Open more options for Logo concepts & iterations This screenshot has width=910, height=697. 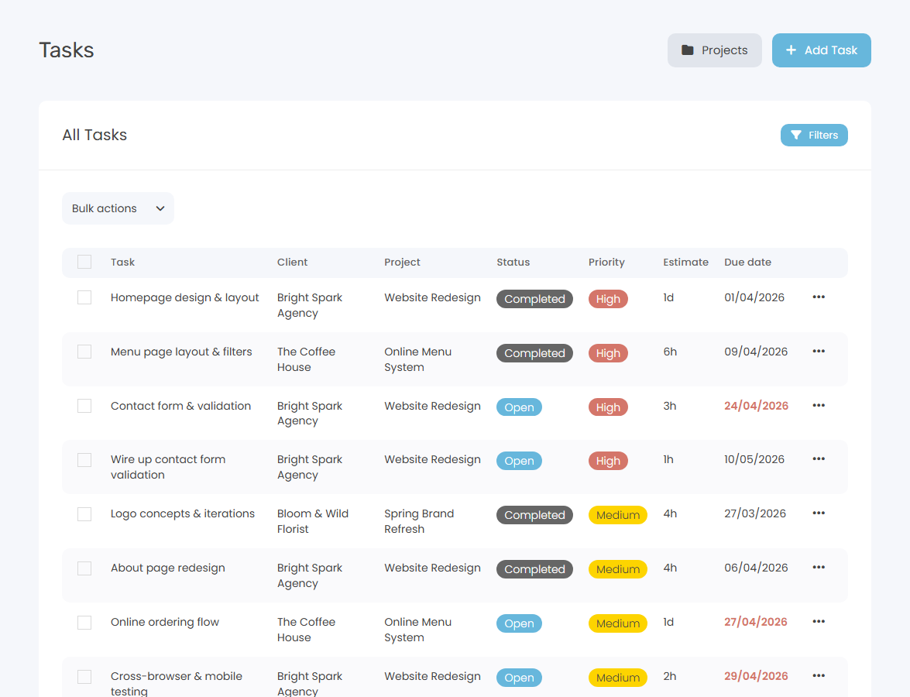pyautogui.click(x=819, y=513)
